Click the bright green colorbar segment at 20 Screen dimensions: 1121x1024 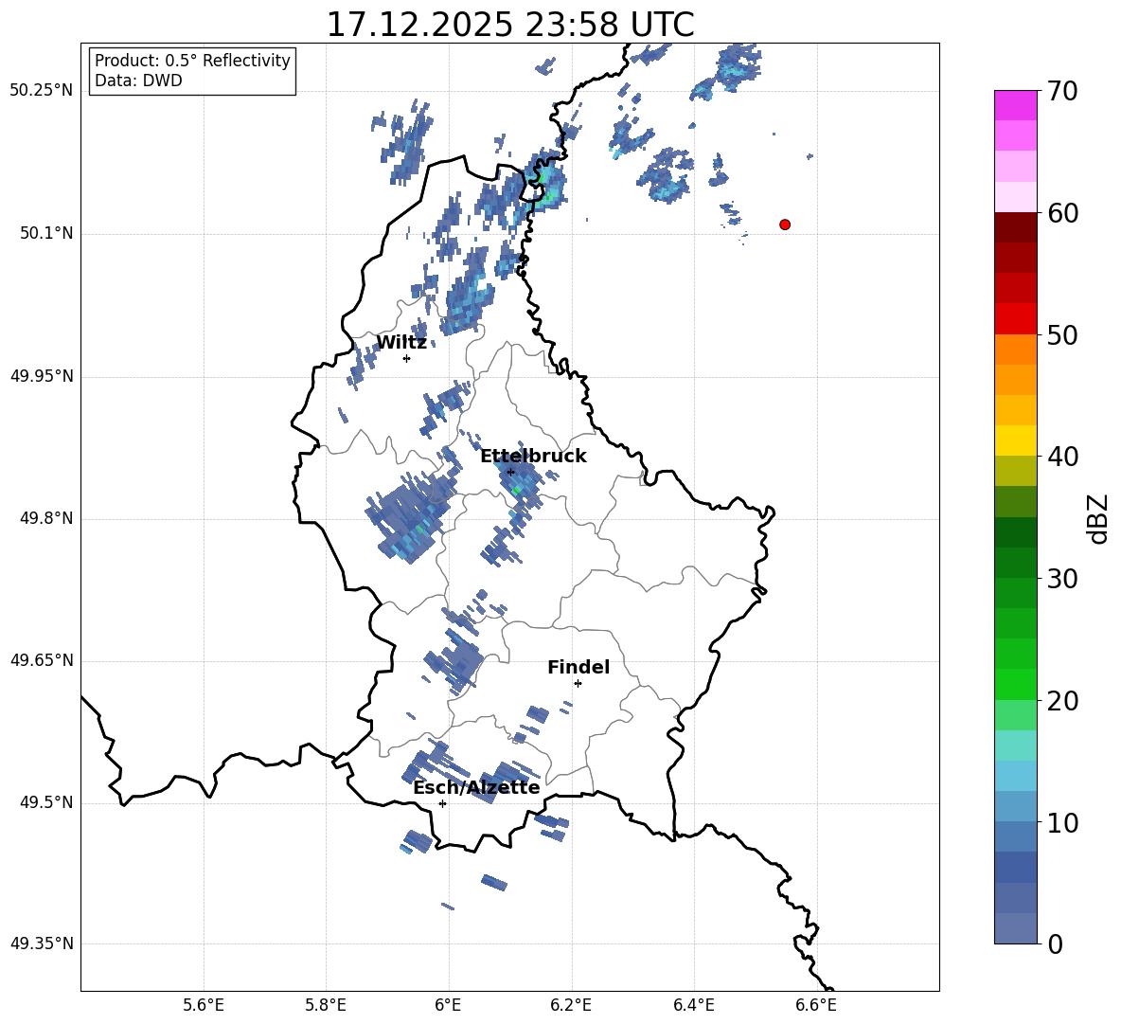(x=1015, y=684)
